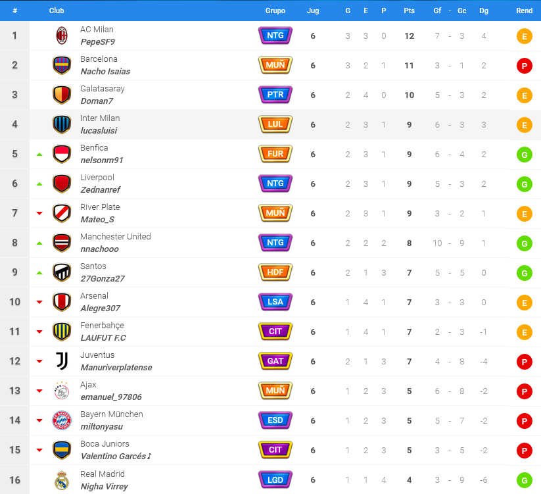541x494 pixels.
Task: Open manager profile PepeSF9
Action: (x=98, y=42)
